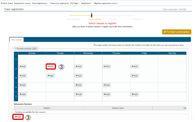Screen dimensions: 195x122
Task: Go to final confirmation
Action: [x=176, y=32]
